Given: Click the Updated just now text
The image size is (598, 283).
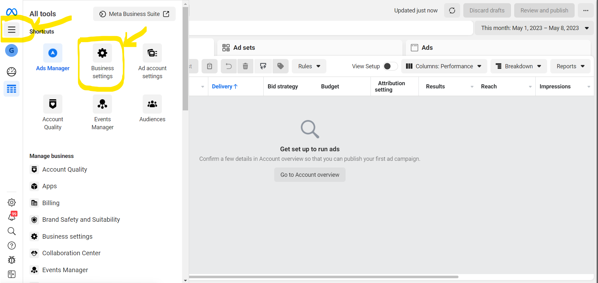Looking at the screenshot, I should 416,11.
